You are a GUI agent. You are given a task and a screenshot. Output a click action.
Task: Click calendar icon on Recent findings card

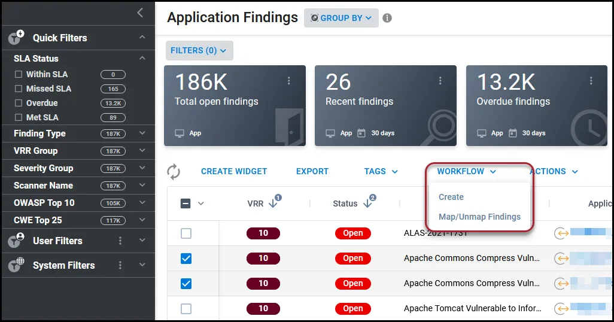(x=361, y=133)
